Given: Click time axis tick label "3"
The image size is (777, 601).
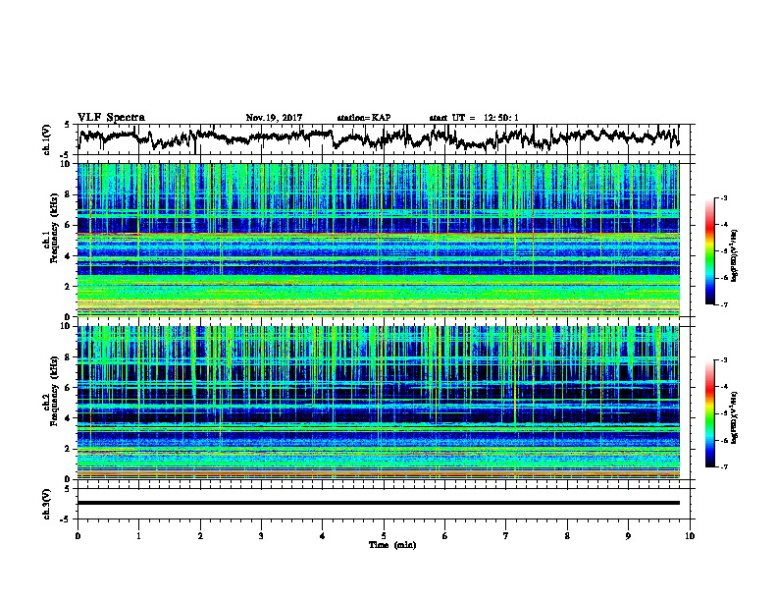Looking at the screenshot, I should 261,536.
